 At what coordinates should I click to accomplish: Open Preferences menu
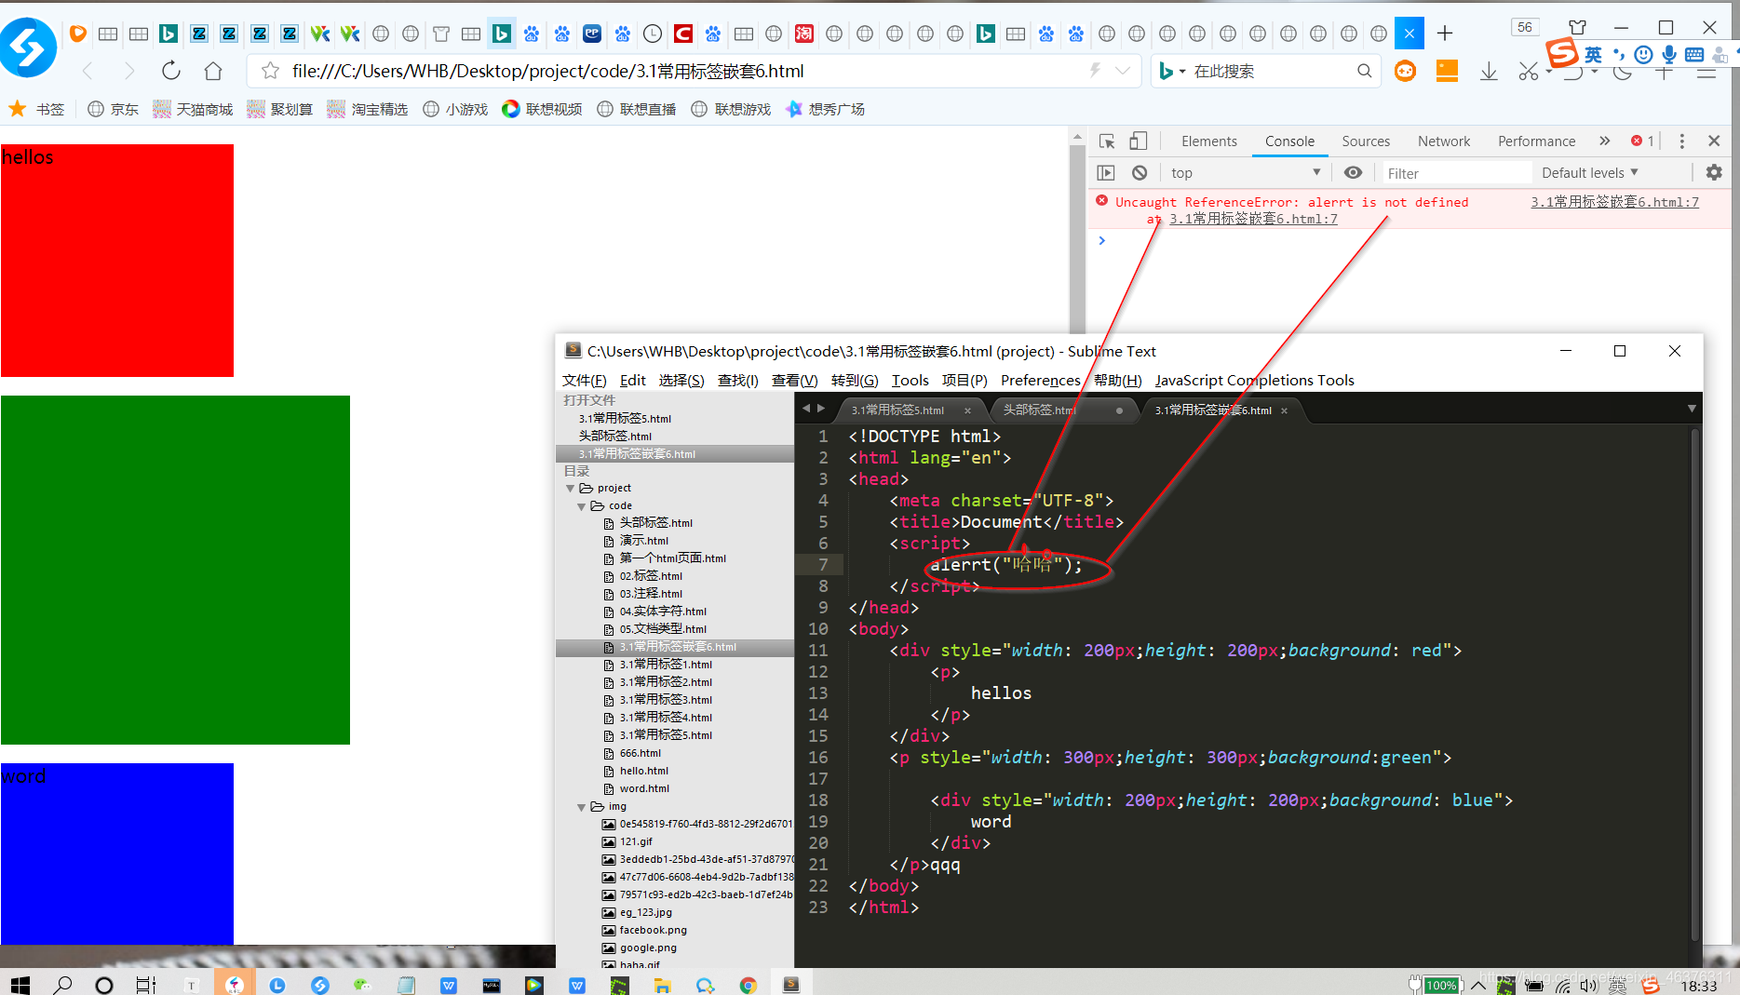coord(1040,380)
